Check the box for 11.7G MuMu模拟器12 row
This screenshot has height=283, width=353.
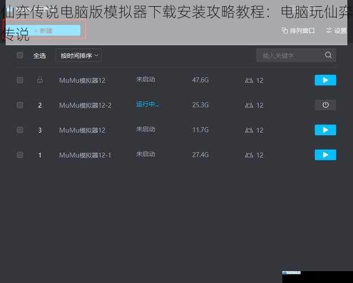(20, 130)
